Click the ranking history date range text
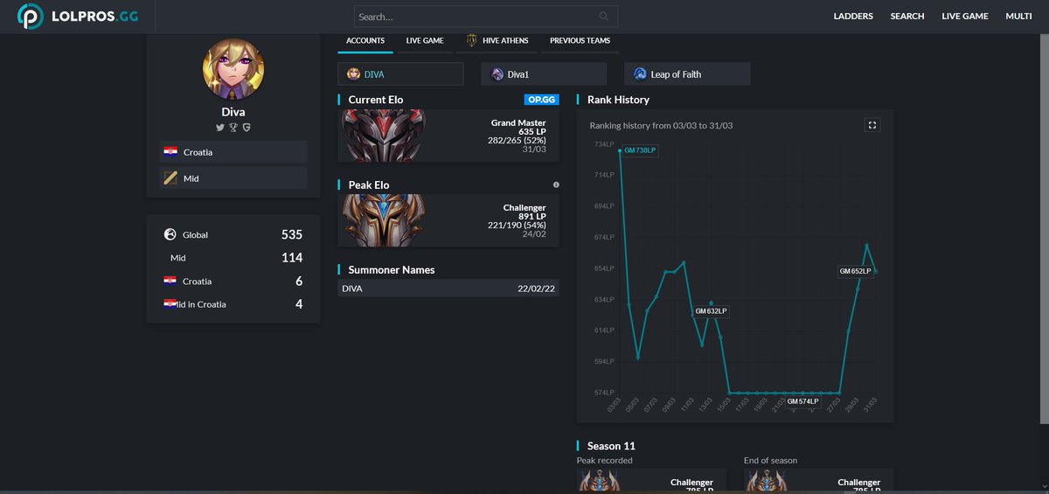 pos(661,126)
